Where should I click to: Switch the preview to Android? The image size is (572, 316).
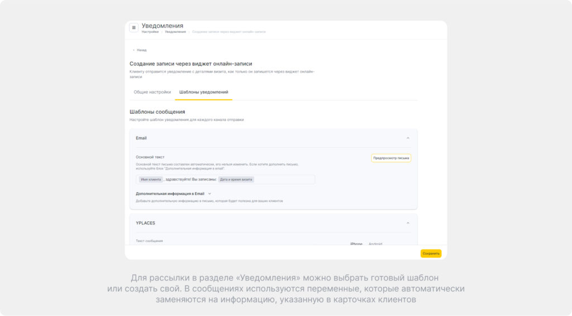pos(375,244)
